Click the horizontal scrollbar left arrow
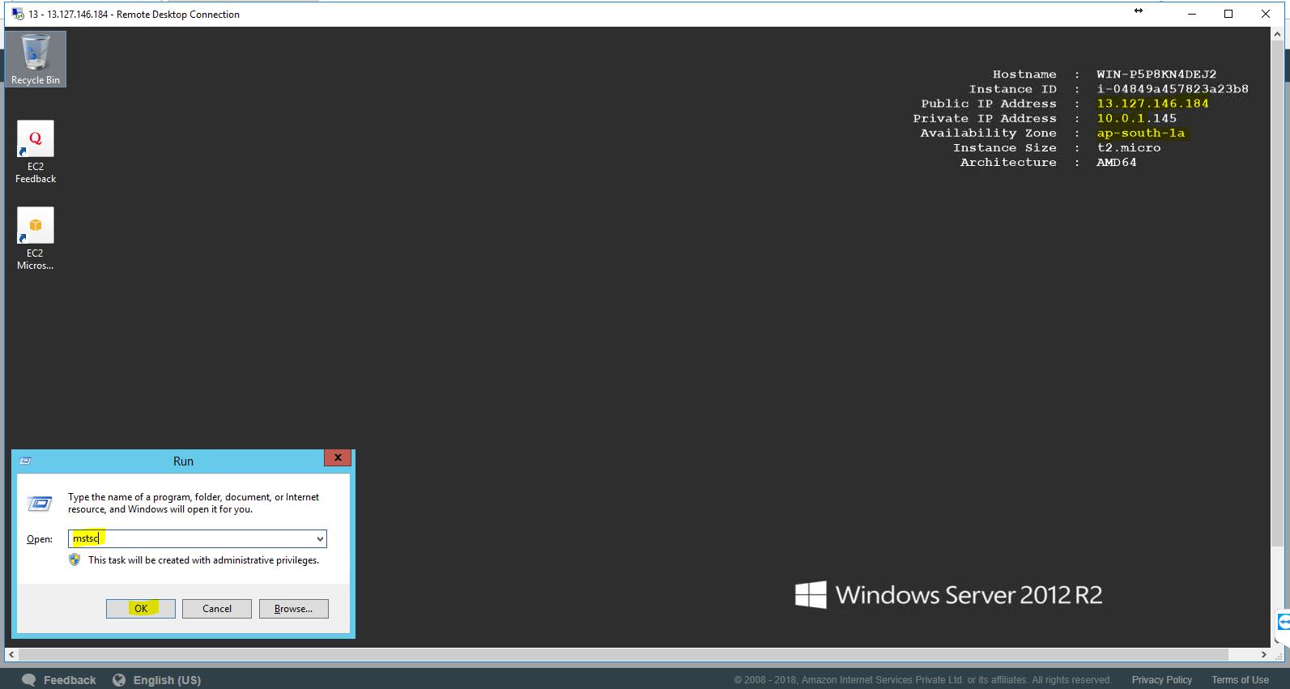The width and height of the screenshot is (1290, 689). tap(11, 654)
